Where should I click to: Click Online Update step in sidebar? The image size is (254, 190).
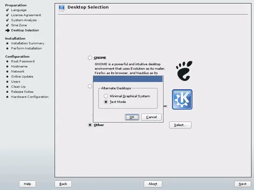tap(22, 76)
